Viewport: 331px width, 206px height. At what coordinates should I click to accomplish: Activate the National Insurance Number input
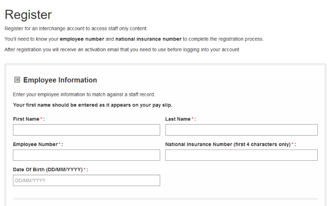pos(241,155)
